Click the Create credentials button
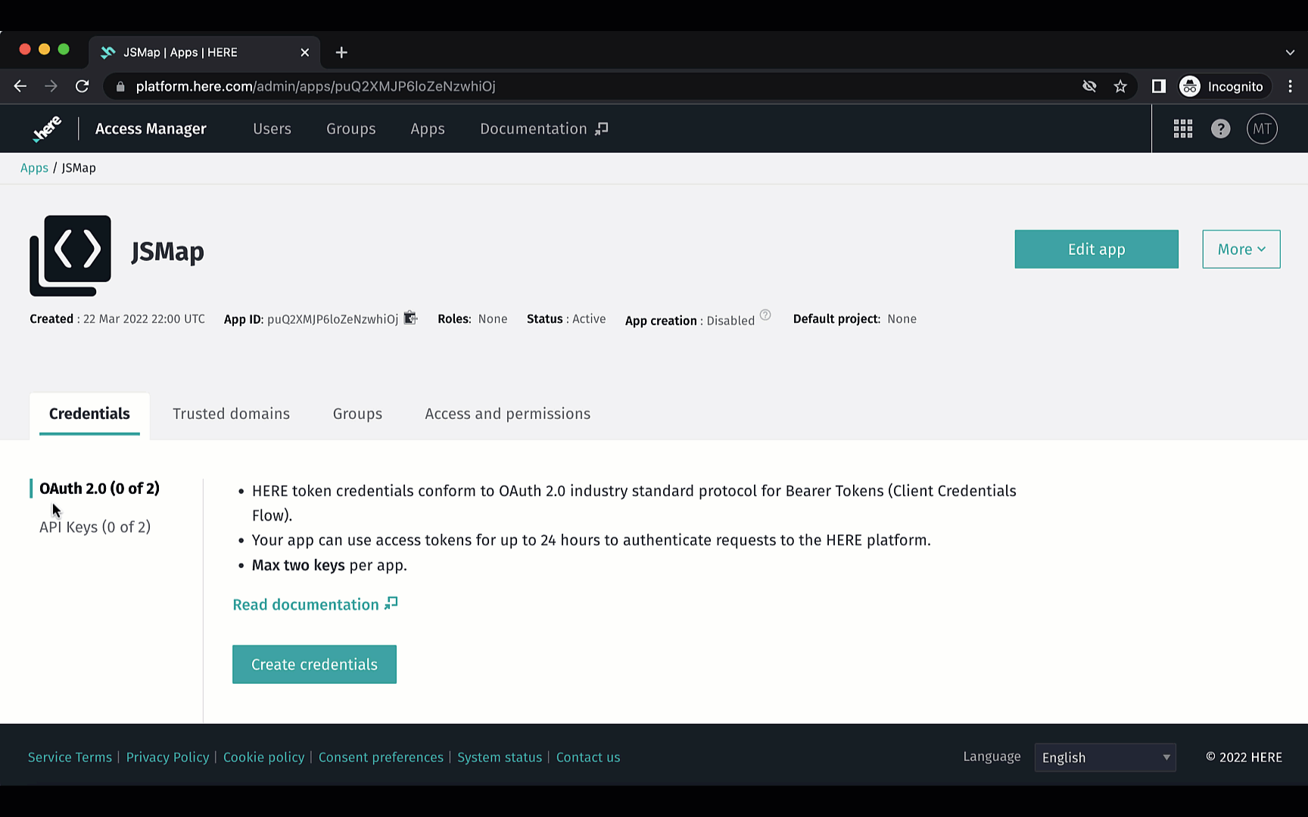1308x817 pixels. click(314, 664)
